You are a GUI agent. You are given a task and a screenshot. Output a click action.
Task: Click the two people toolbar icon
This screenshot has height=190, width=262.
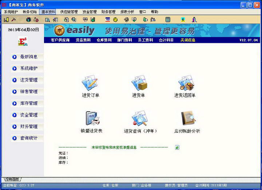coord(153,20)
